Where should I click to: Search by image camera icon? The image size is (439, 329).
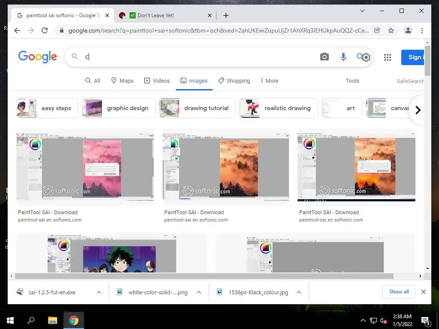[x=324, y=57]
